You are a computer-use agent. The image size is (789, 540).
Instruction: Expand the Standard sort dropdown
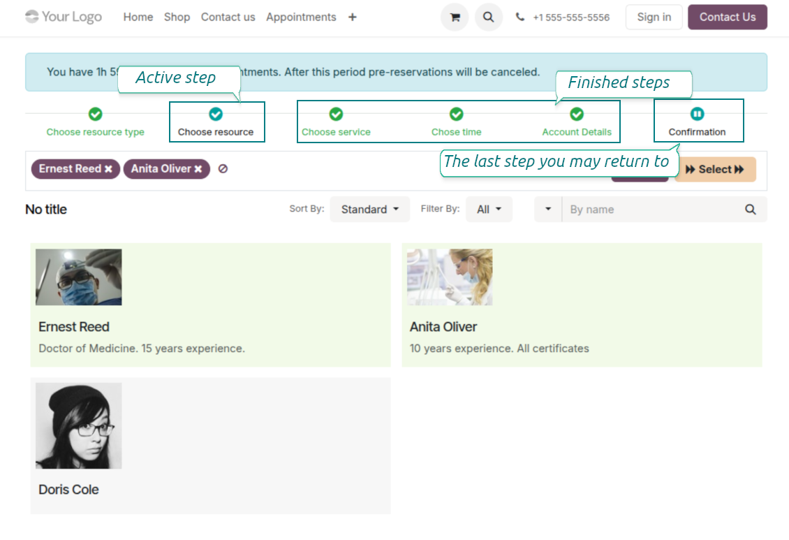point(369,210)
